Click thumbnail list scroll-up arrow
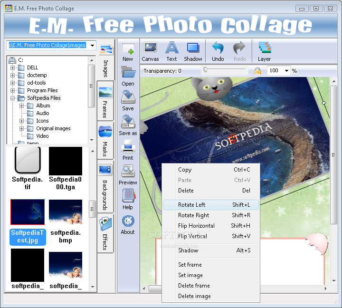The image size is (342, 308). [93, 151]
